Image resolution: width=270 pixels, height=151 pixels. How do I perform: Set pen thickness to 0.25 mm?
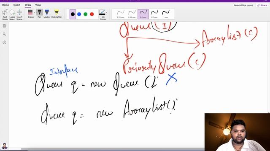tap(121, 14)
